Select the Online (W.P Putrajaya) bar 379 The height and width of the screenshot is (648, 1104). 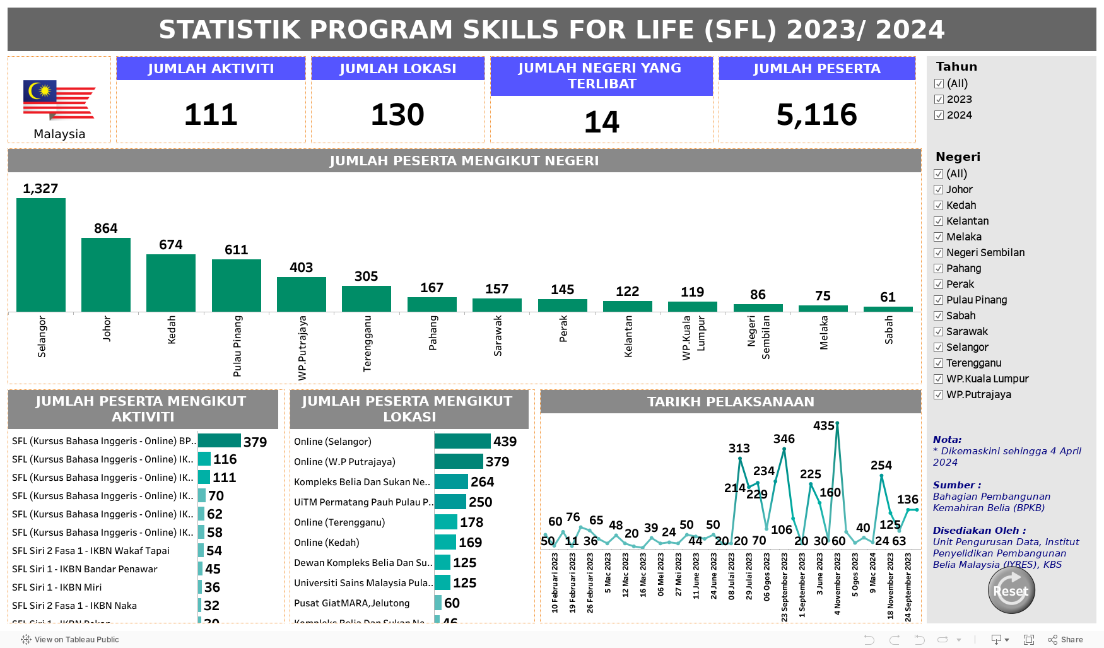[x=459, y=461]
